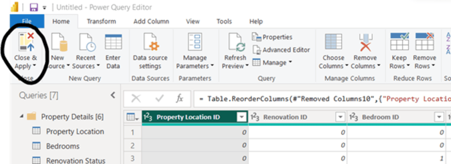This screenshot has width=451, height=164.
Task: Click the Remove Rows icon
Action: pyautogui.click(x=425, y=41)
